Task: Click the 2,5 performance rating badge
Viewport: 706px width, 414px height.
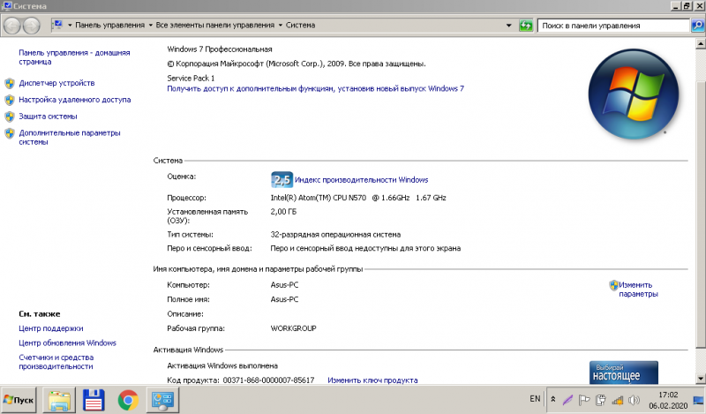Action: coord(282,180)
